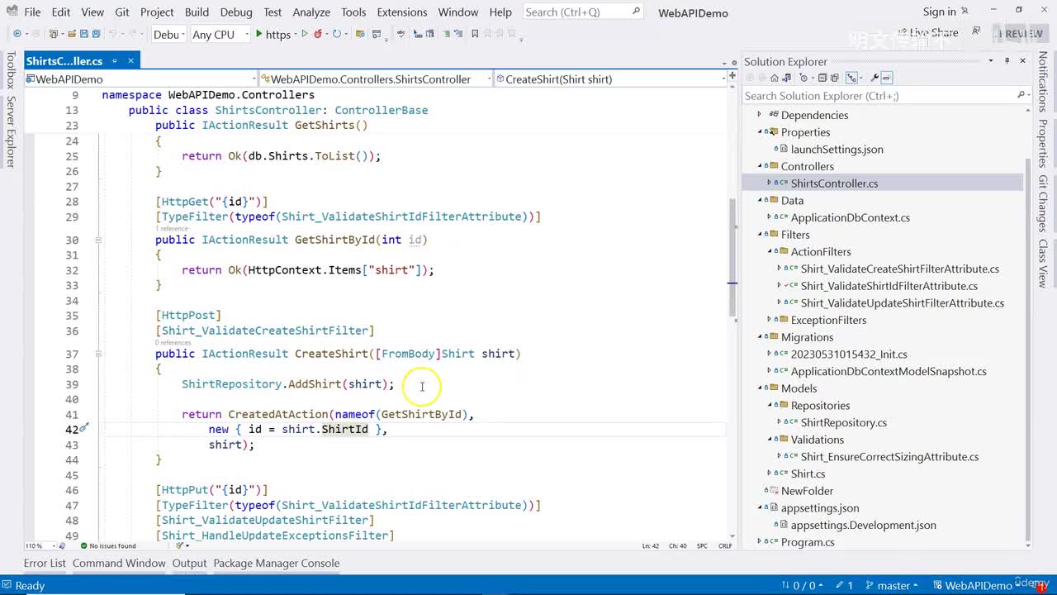Viewport: 1057px width, 595px height.
Task: Open the Build menu
Action: click(197, 12)
